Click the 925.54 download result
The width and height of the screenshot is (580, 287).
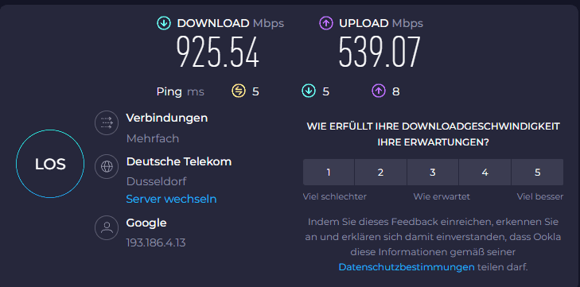click(217, 52)
